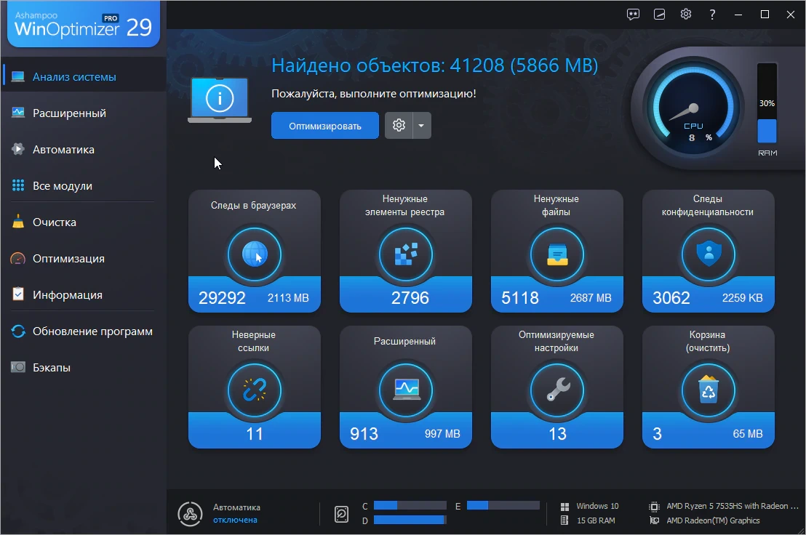806x535 pixels.
Task: Go to Автоматика in the sidebar
Action: tap(84, 150)
